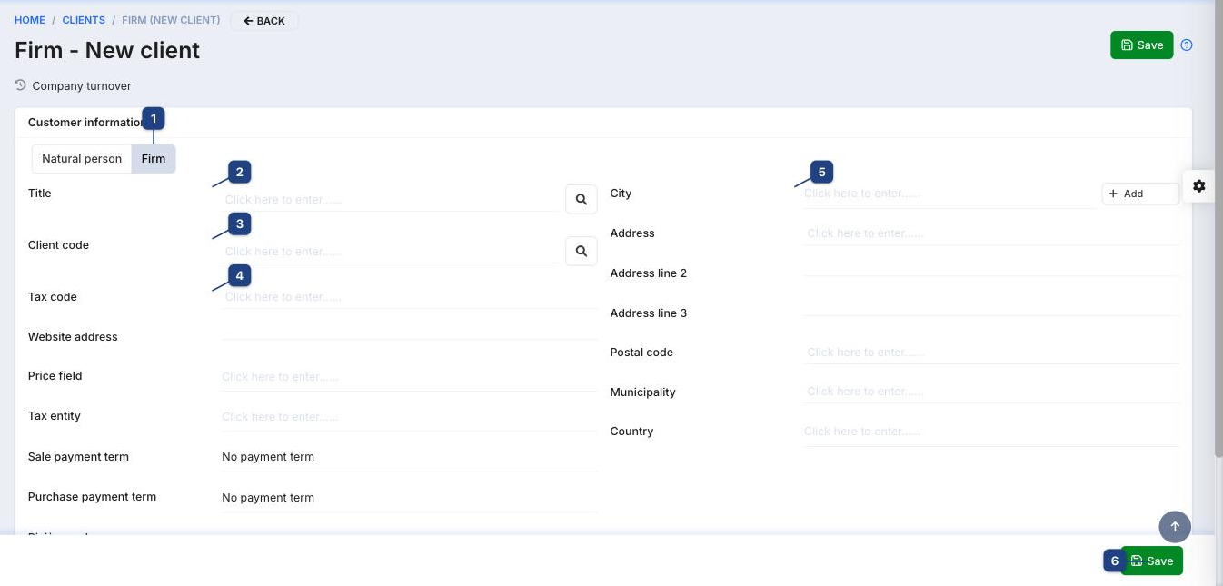Open the Municipality selector field
Screen dimensions: 1223x586
(991, 392)
